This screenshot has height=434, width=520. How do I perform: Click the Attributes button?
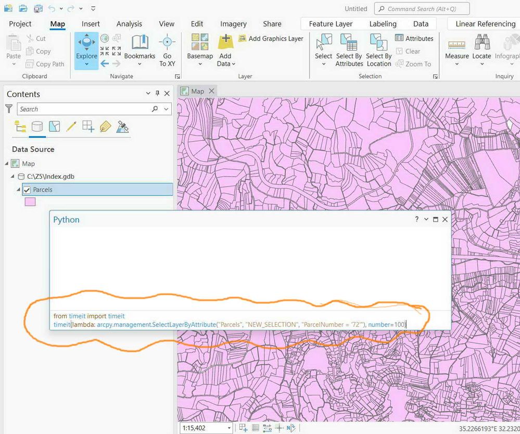click(414, 39)
